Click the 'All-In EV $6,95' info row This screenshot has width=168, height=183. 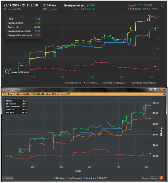point(16,110)
